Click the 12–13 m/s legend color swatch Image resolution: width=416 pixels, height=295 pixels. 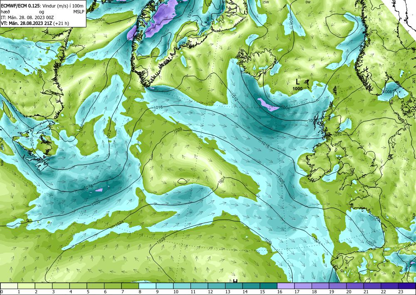(217, 286)
